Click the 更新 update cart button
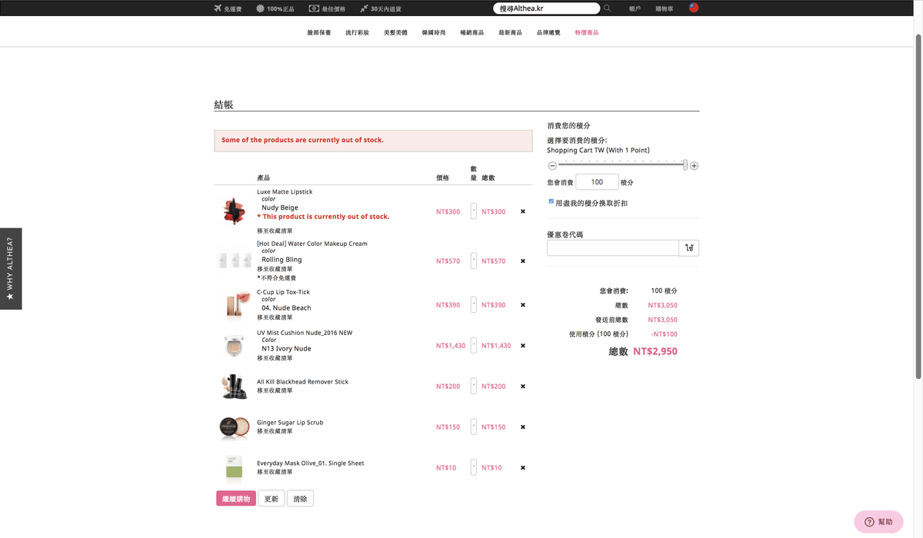923x538 pixels. [x=272, y=499]
